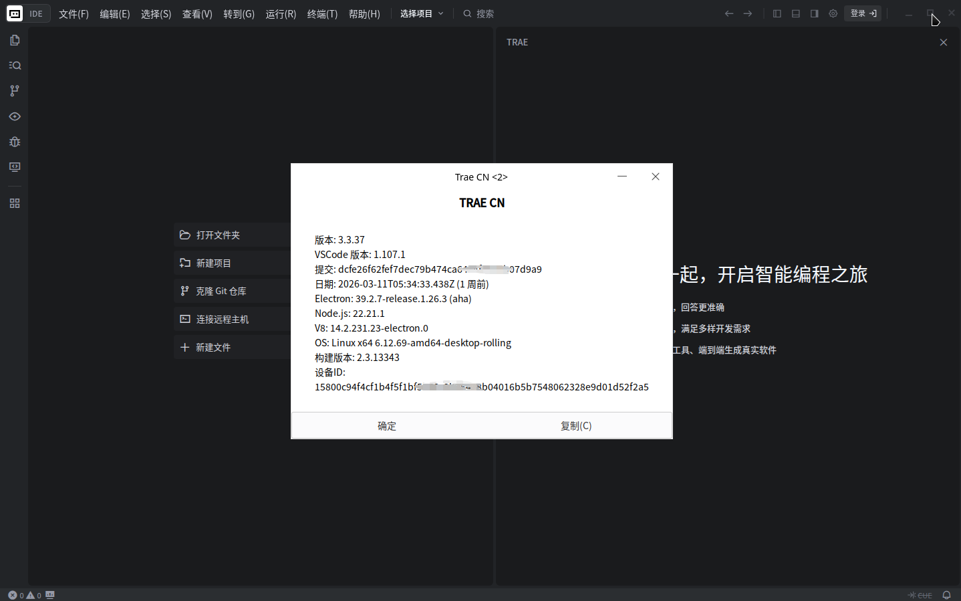This screenshot has width=961, height=601.
Task: Open the 编辑(E) menu
Action: click(x=115, y=14)
